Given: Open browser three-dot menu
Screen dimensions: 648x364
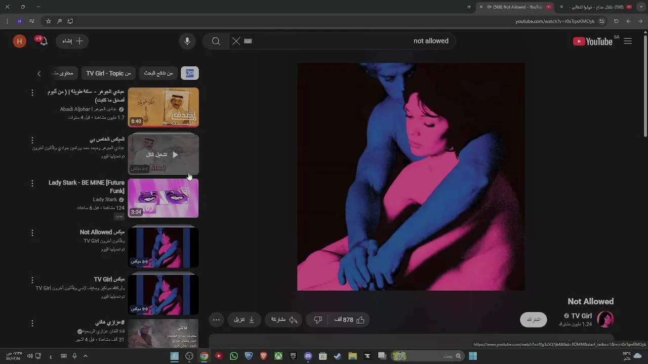Looking at the screenshot, I should pyautogui.click(x=7, y=21).
